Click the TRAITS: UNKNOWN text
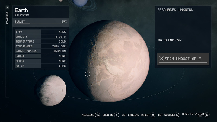 click(169, 40)
